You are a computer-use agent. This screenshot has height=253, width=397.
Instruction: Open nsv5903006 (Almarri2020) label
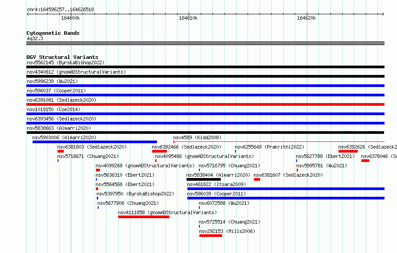click(64, 137)
